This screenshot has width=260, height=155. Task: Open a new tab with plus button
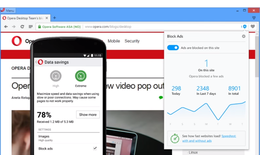coord(54,18)
